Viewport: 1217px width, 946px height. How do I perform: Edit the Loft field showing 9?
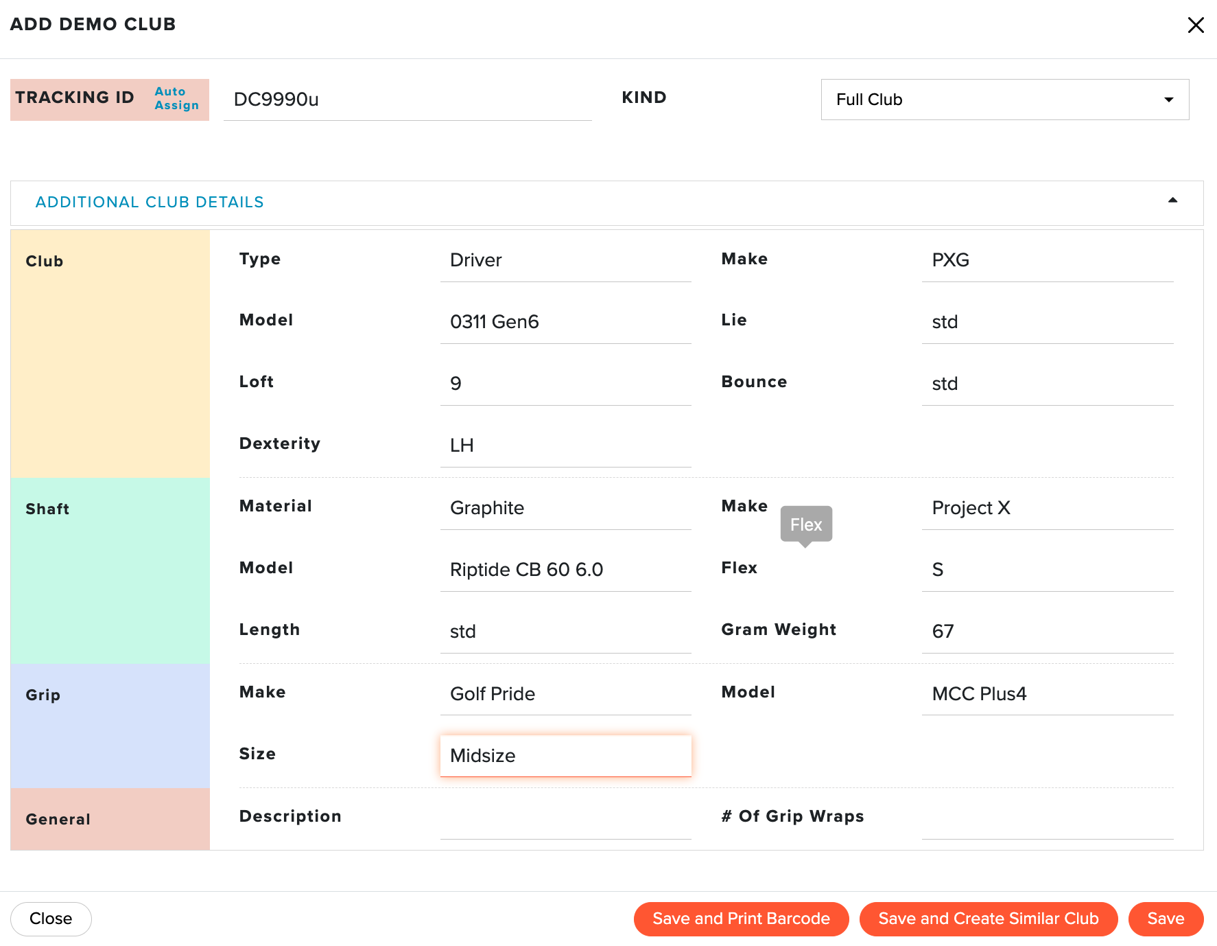coord(565,384)
